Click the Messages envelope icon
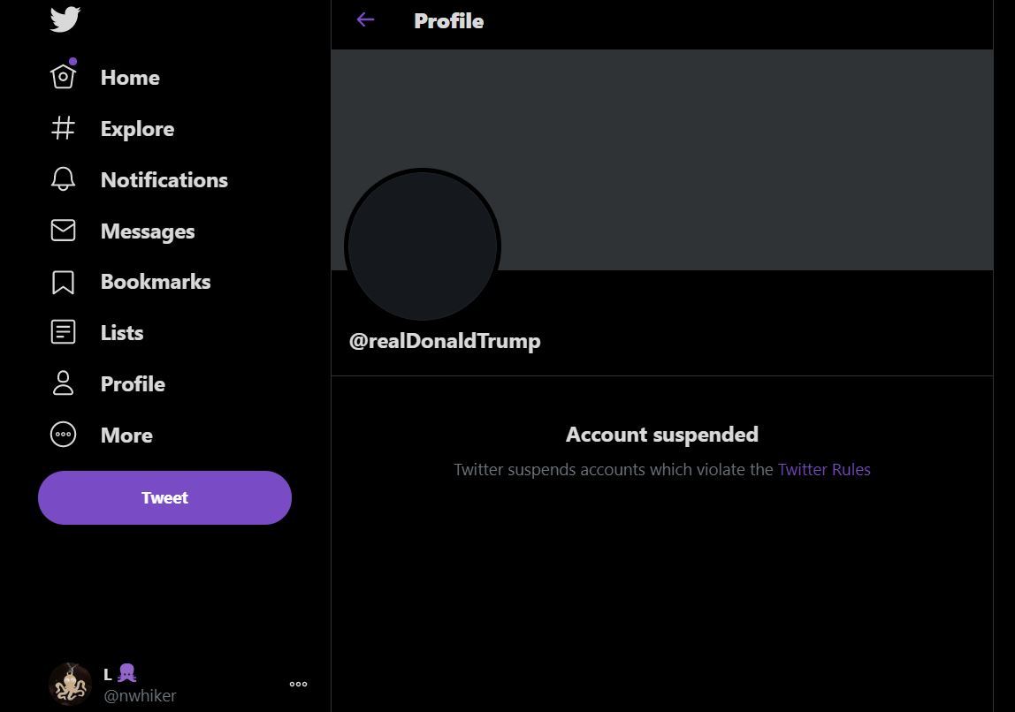 tap(64, 231)
